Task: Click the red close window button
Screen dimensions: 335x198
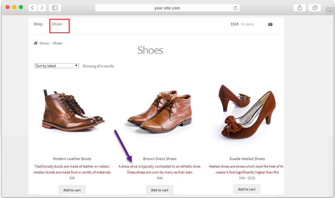Action: click(x=8, y=7)
